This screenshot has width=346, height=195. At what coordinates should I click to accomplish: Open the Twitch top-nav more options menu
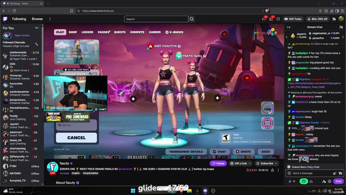(x=50, y=19)
